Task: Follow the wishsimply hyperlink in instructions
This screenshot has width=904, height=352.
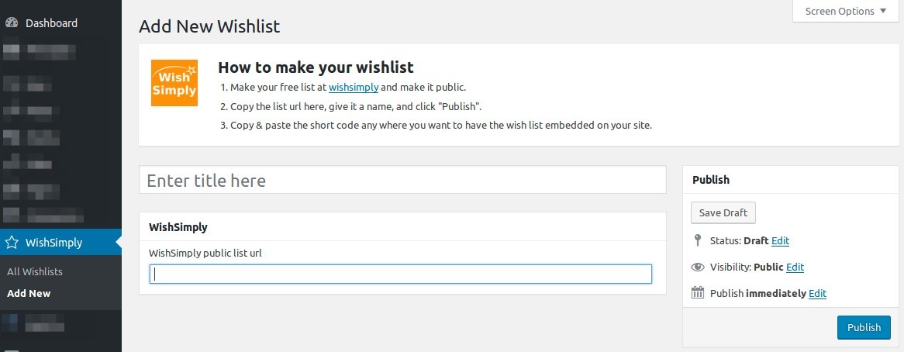Action: pyautogui.click(x=354, y=88)
